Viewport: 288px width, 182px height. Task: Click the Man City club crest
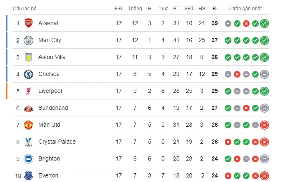(x=29, y=40)
